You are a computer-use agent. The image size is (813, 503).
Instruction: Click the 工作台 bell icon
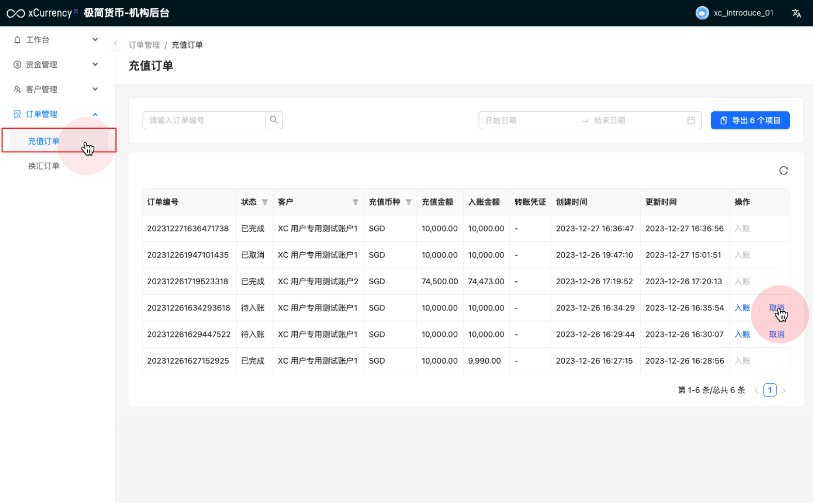coord(17,40)
